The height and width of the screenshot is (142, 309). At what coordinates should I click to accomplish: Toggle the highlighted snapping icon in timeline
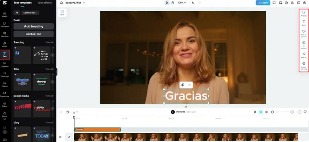pos(261,112)
